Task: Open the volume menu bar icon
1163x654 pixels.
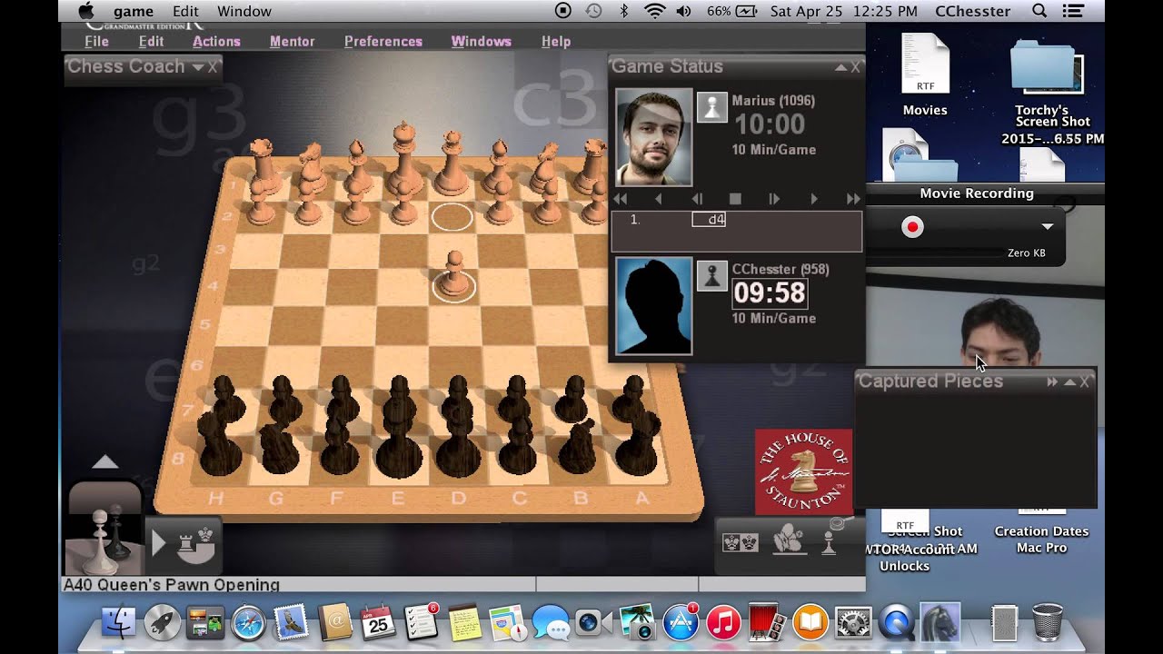Action: [x=684, y=11]
